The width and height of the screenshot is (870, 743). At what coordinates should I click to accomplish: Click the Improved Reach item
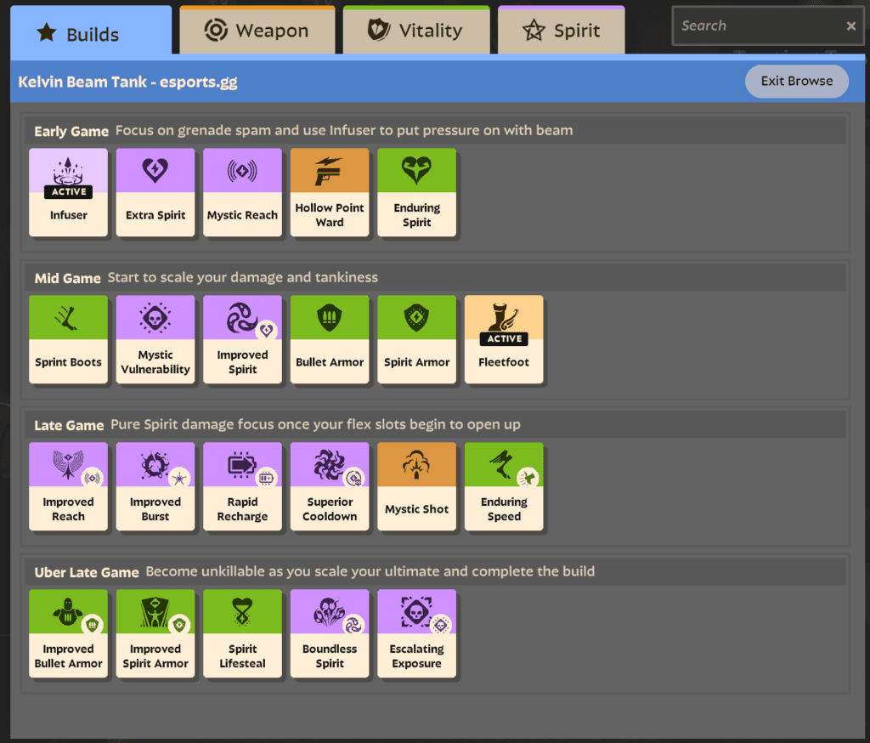pyautogui.click(x=68, y=485)
